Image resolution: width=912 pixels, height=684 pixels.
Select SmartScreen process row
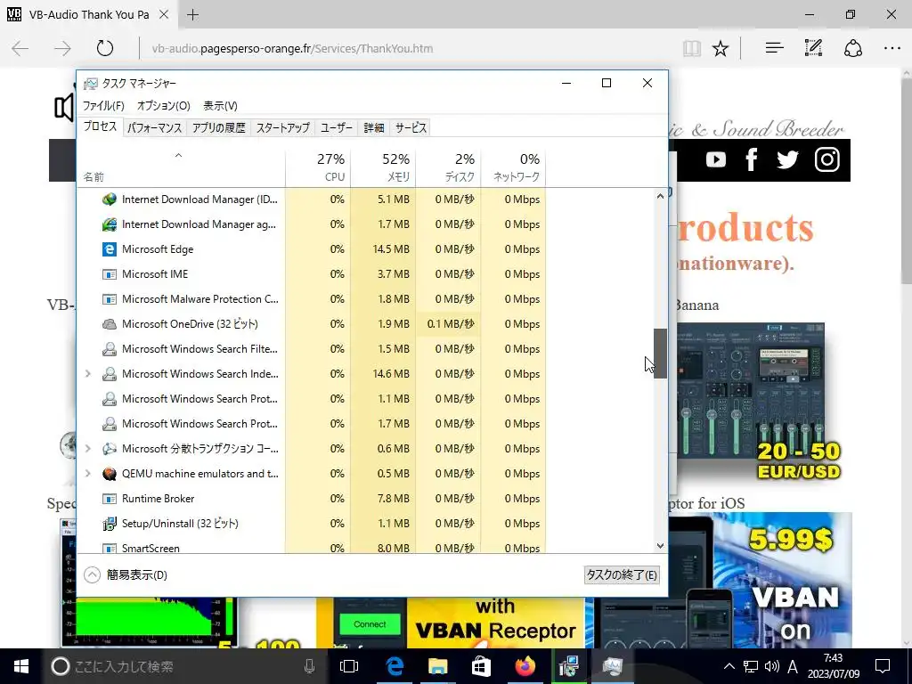(x=311, y=547)
